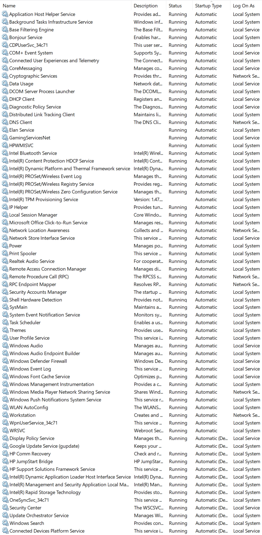Click the gear icon beside HPWMISVC

5,145
